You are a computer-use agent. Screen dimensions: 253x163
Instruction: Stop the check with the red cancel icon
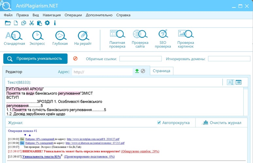[x=75, y=58]
